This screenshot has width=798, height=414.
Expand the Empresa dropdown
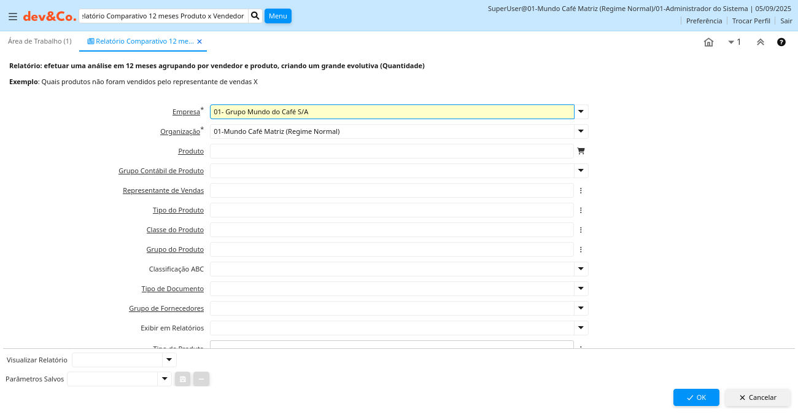click(581, 112)
